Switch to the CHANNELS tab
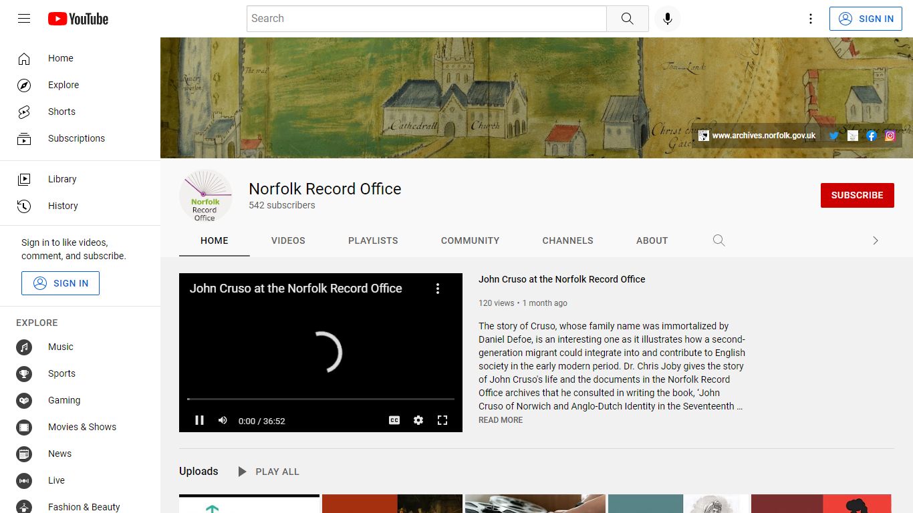 [568, 240]
